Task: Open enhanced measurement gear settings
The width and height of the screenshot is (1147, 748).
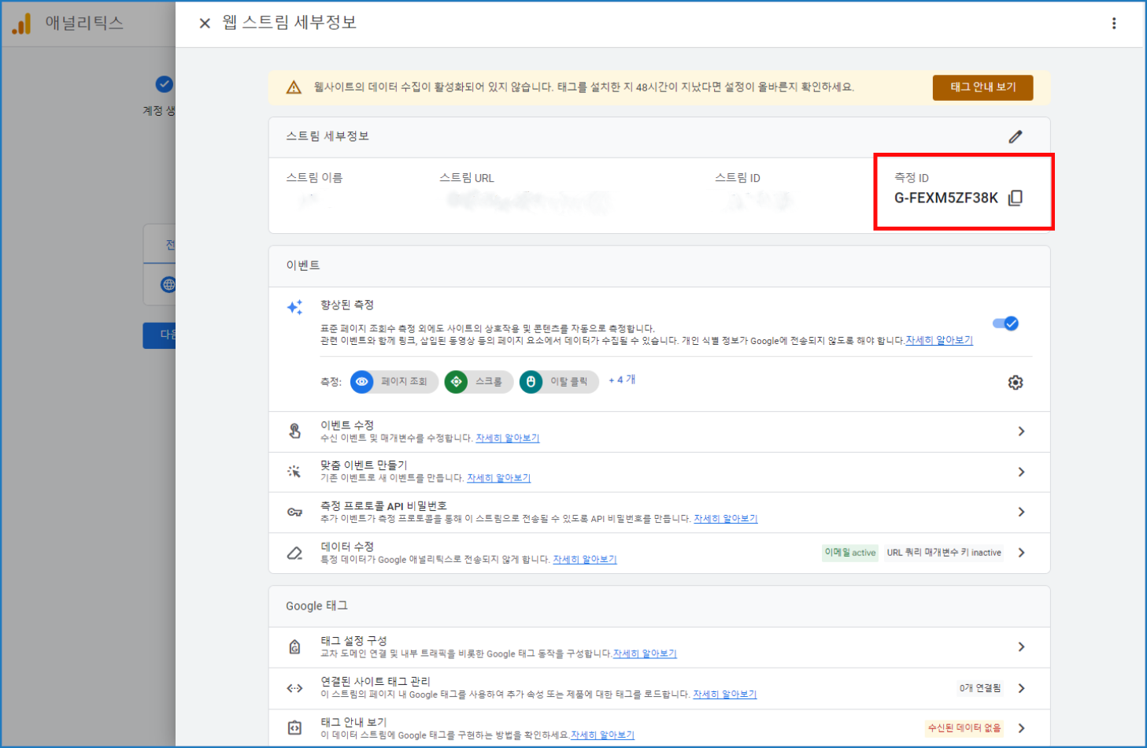Action: point(1016,383)
